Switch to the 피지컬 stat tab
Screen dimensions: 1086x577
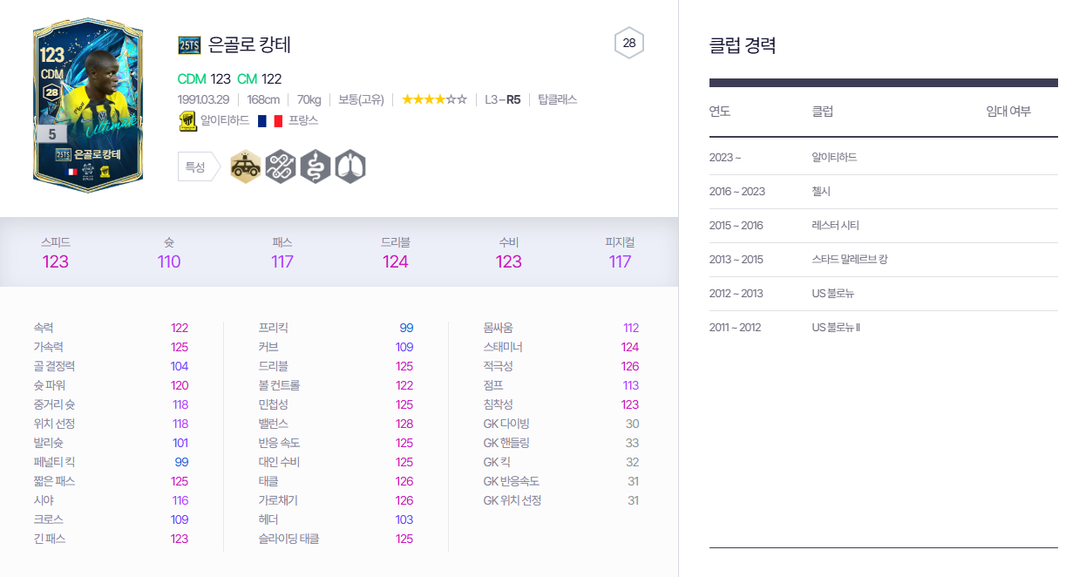[620, 250]
